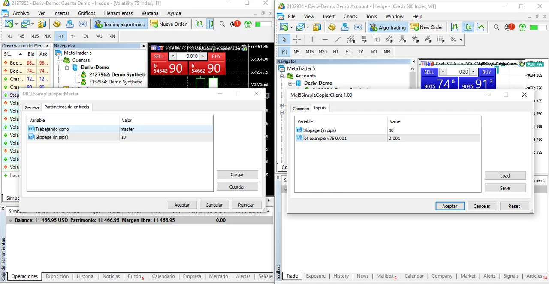Image resolution: width=549 pixels, height=284 pixels.
Task: Click Data Window yellow icon in right terminal
Action: [332, 27]
